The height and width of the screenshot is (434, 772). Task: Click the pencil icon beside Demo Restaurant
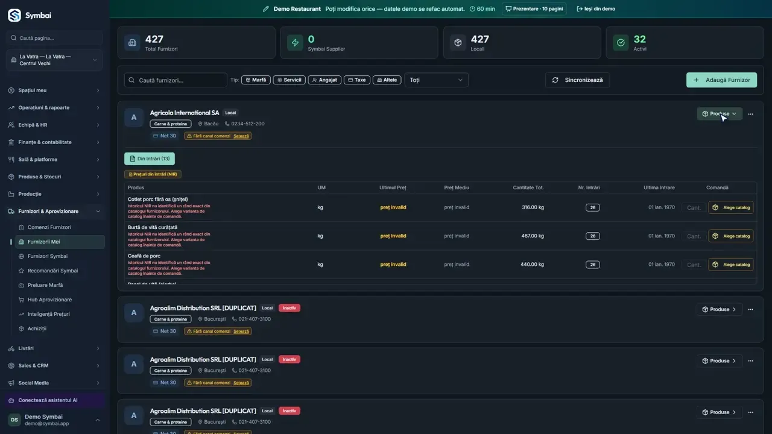266,9
